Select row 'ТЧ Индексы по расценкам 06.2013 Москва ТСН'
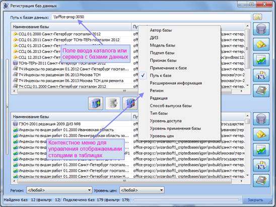276x207 pixels. [71, 75]
